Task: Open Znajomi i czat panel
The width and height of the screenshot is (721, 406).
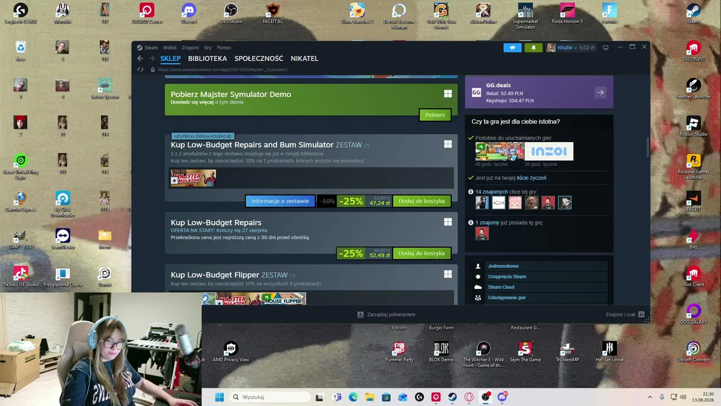Action: (625, 315)
